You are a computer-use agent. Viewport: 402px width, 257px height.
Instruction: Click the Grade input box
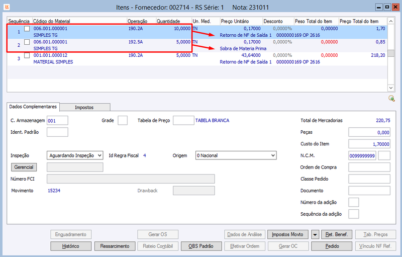tap(123, 121)
